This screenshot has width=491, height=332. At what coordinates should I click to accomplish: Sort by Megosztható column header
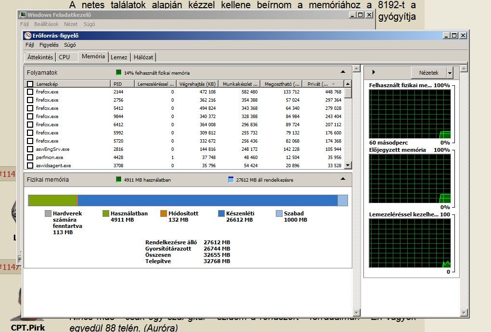[x=282, y=84]
